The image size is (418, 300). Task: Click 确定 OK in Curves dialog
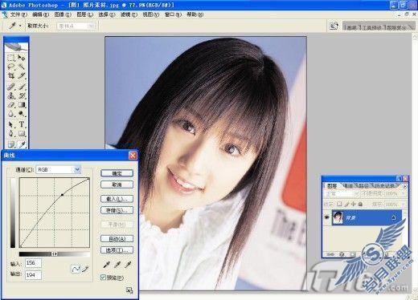[117, 173]
